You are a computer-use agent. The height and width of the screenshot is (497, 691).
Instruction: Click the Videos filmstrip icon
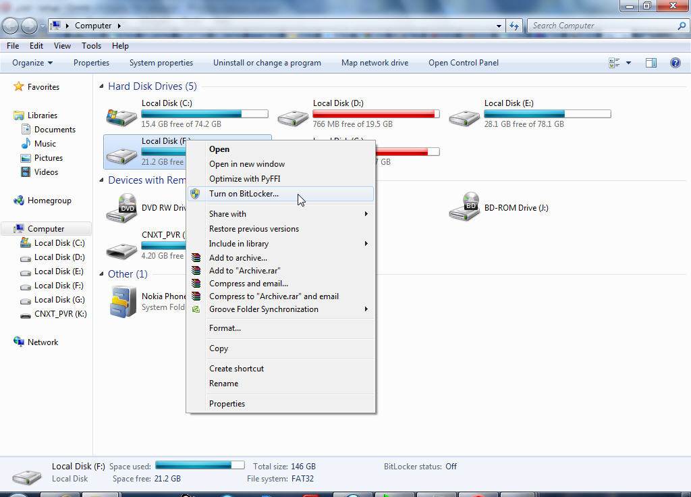coord(26,172)
